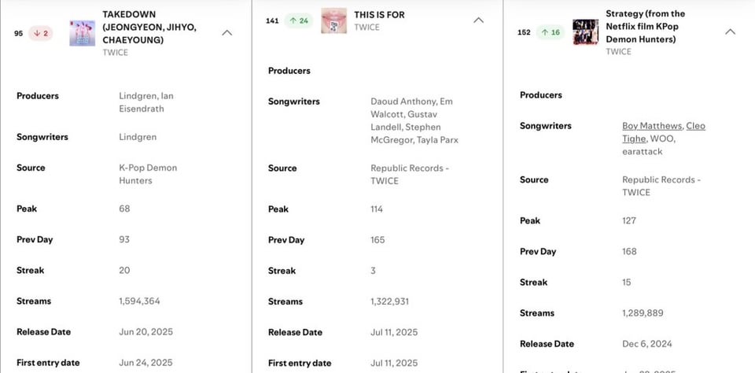Collapse the TAKEDOWN track details chevron

point(226,33)
